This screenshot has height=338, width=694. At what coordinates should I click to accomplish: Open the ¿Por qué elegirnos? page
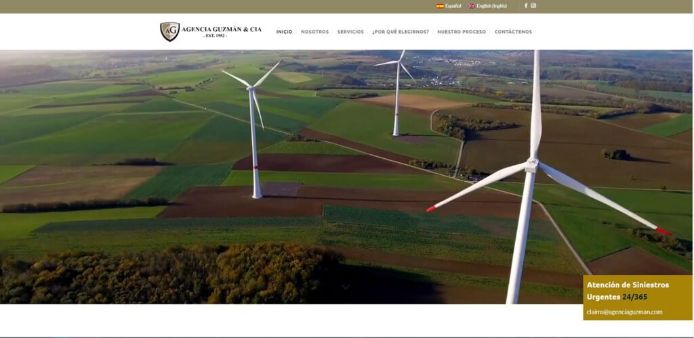pyautogui.click(x=400, y=32)
